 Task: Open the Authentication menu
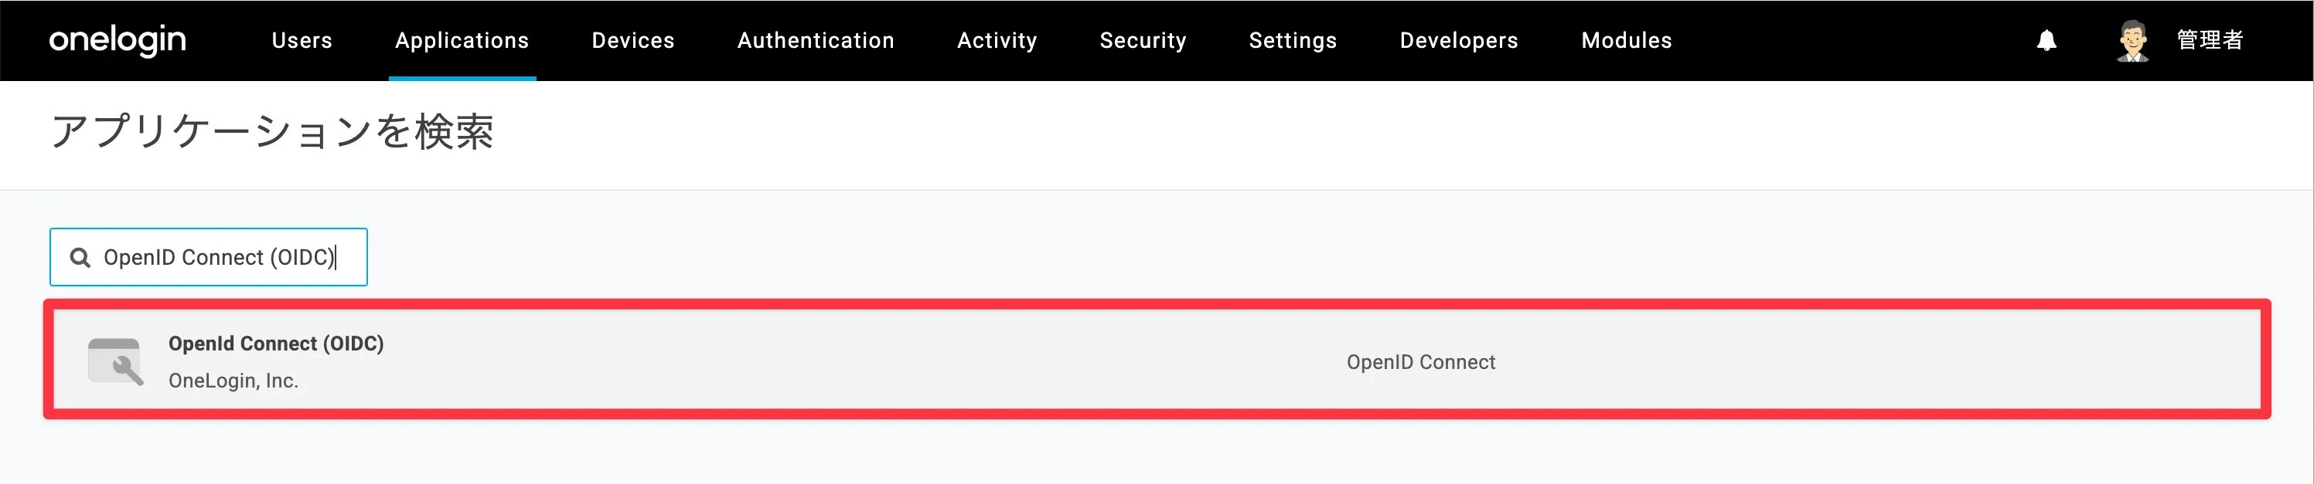816,40
